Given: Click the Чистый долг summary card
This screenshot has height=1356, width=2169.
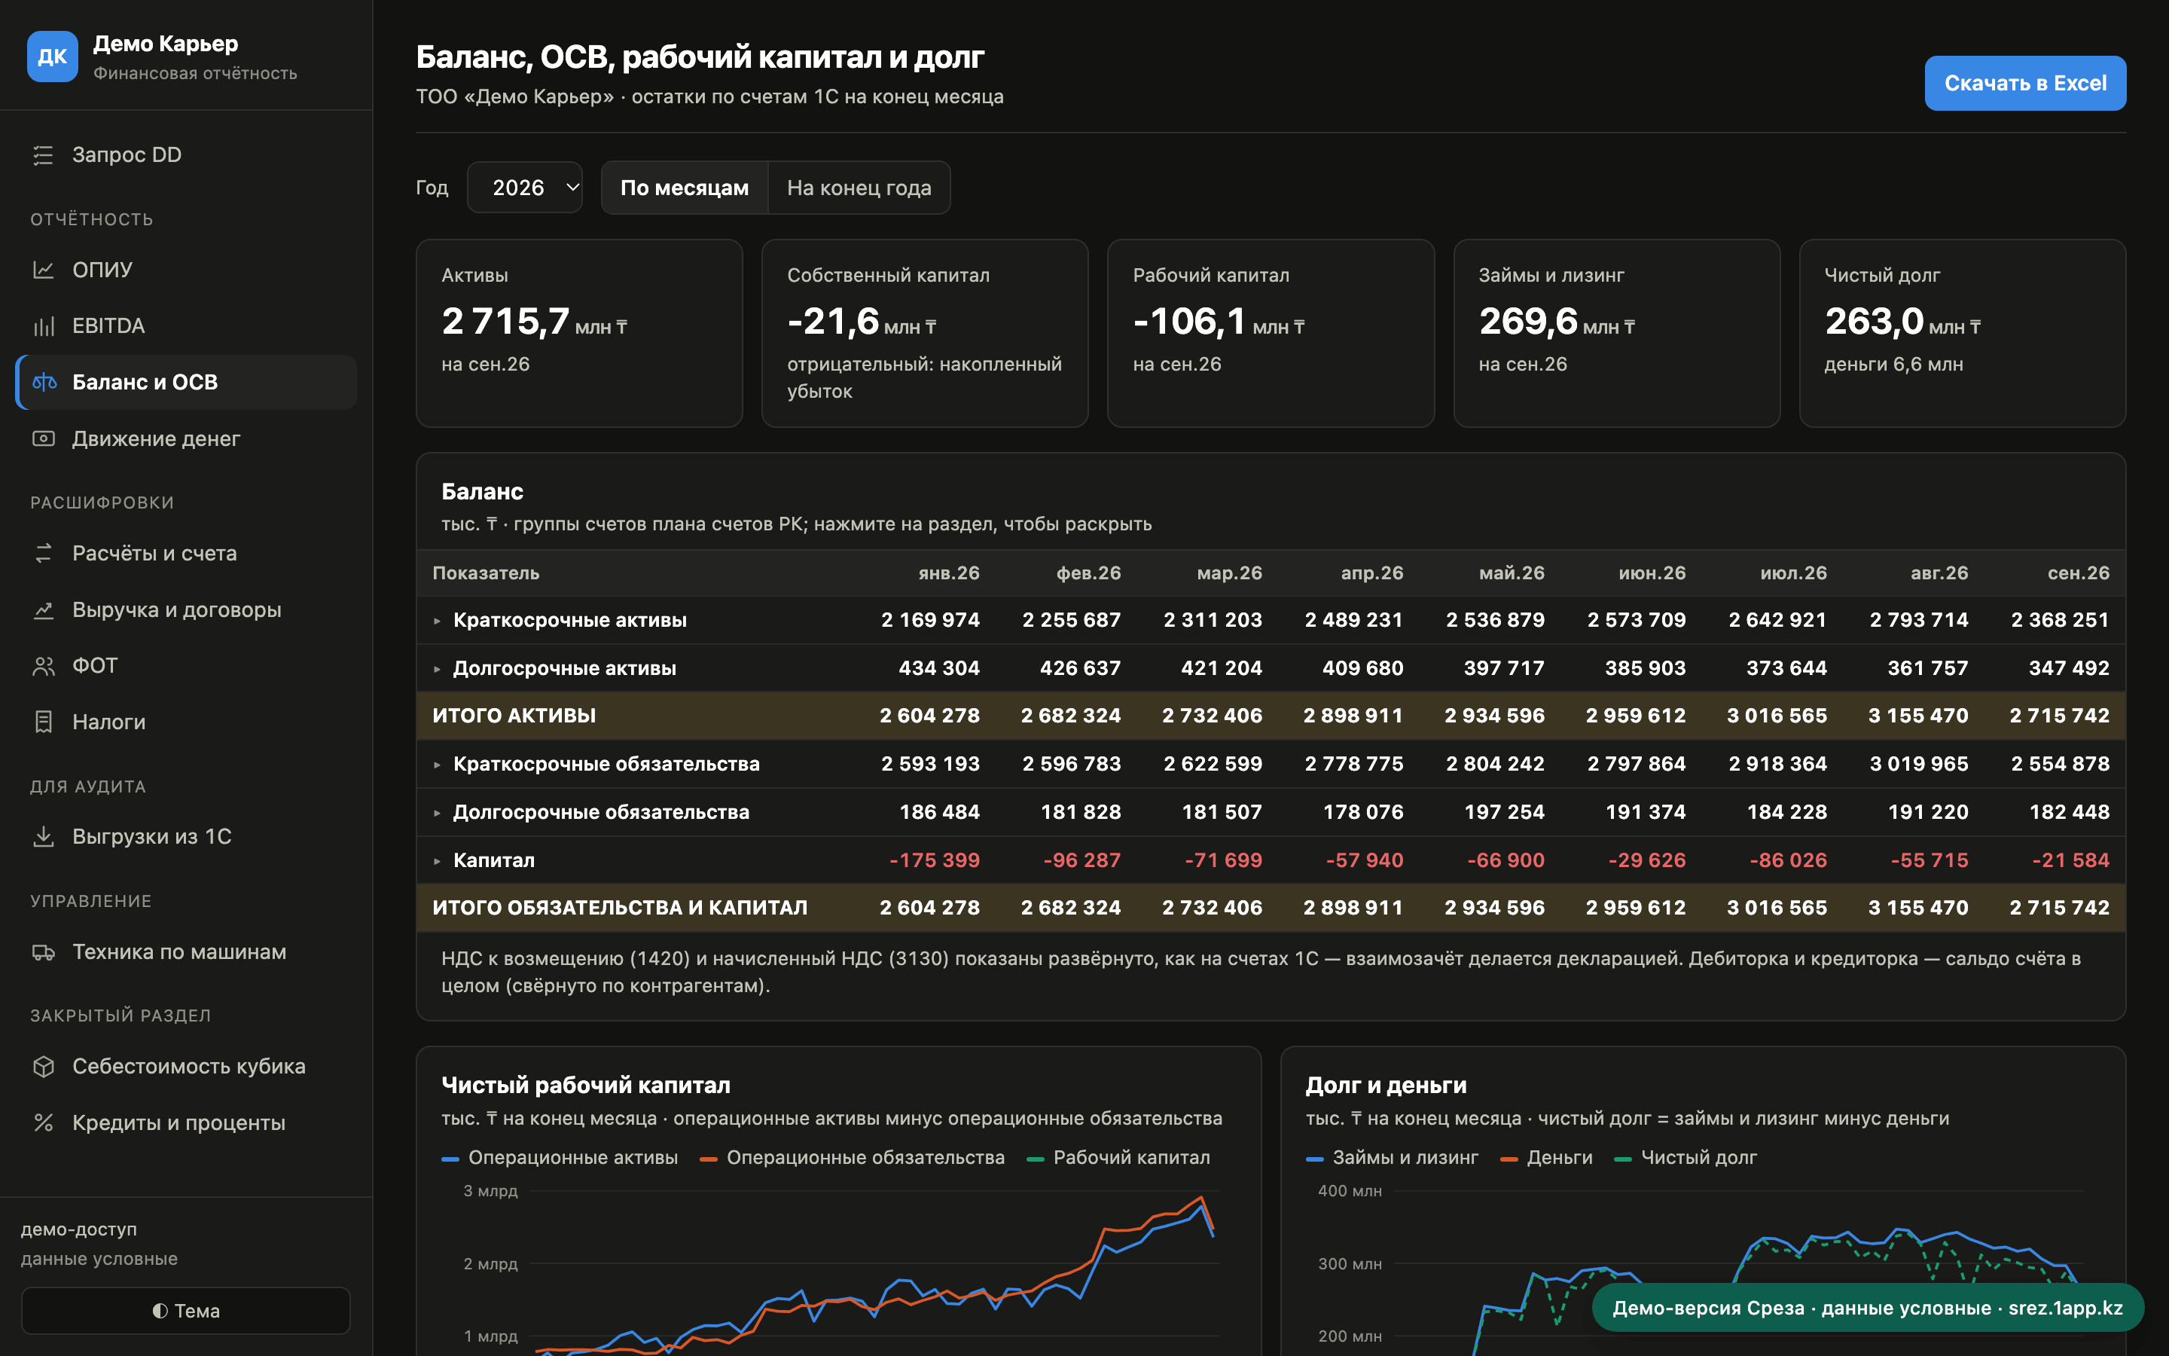Looking at the screenshot, I should coord(1962,333).
